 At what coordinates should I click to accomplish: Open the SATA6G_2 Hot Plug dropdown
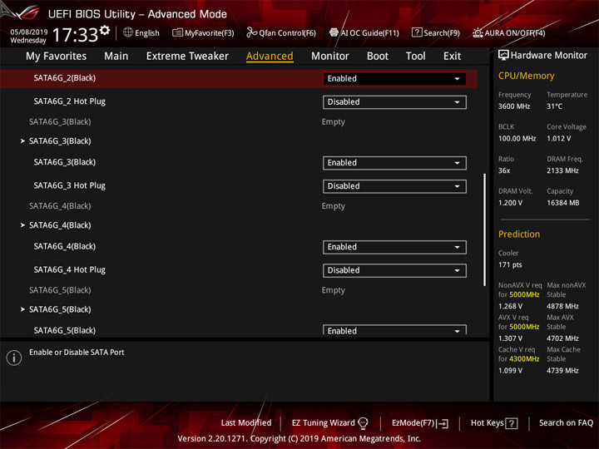(394, 102)
